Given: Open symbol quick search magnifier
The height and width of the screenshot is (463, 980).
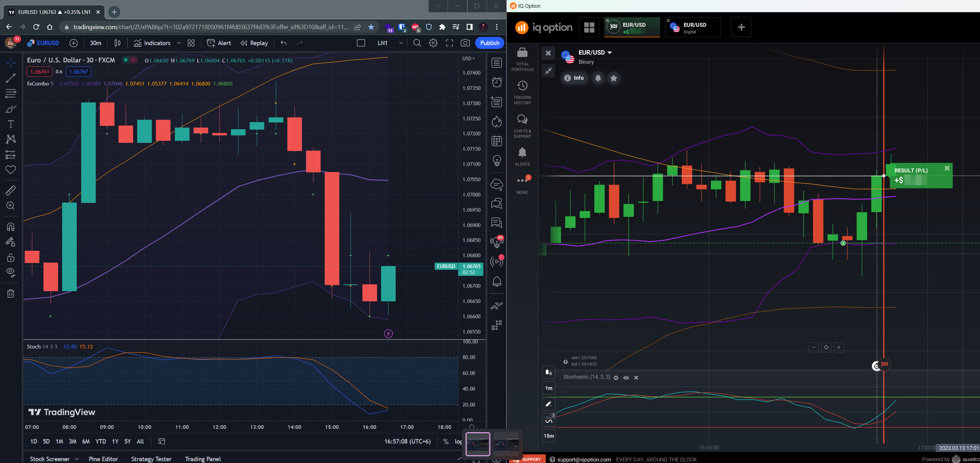Looking at the screenshot, I should 417,43.
